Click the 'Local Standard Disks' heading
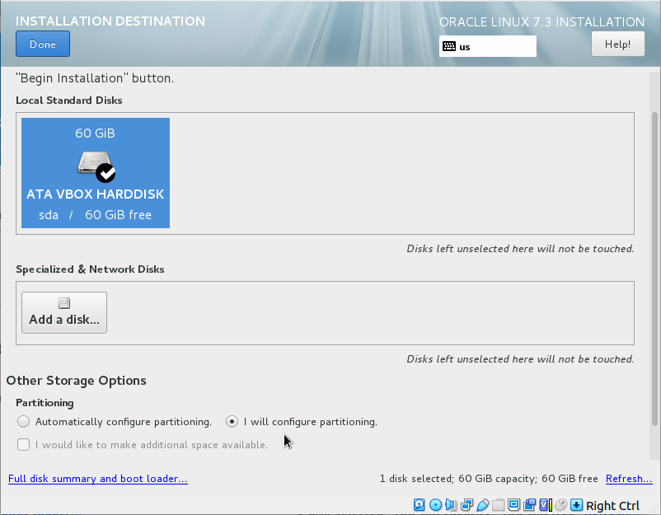661x515 pixels. point(69,101)
